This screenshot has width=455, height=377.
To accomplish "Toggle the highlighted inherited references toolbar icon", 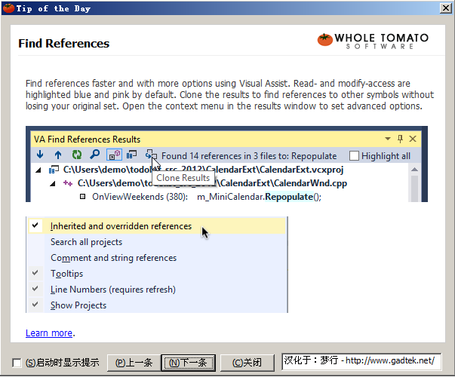I will 114,155.
